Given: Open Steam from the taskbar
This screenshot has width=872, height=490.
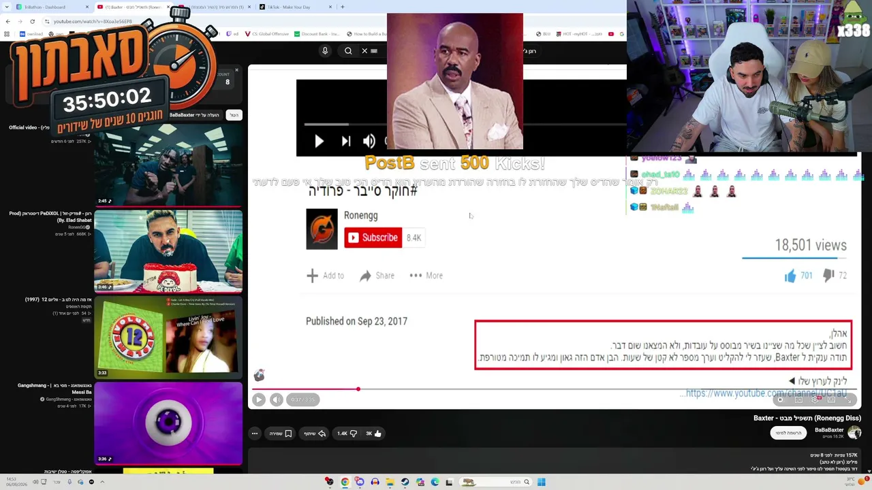Looking at the screenshot, I should (x=405, y=482).
